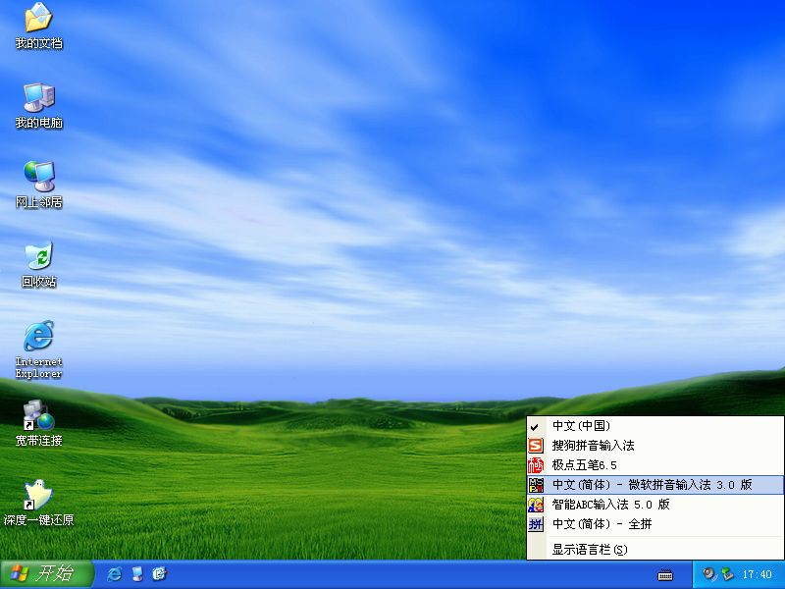Click the third quick launch icon
The height and width of the screenshot is (589, 785).
(x=160, y=574)
